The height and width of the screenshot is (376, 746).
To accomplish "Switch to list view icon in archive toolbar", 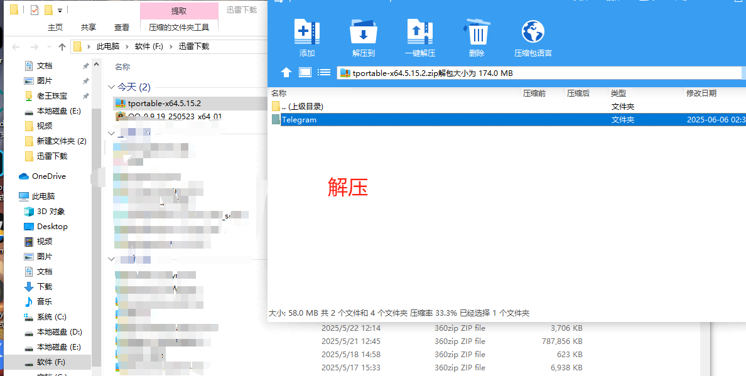I will [324, 72].
